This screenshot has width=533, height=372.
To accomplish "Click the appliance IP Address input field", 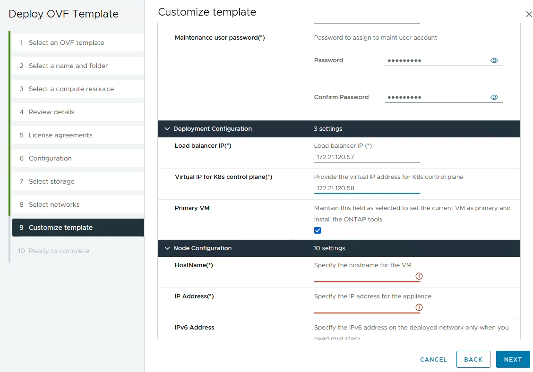I will (364, 307).
